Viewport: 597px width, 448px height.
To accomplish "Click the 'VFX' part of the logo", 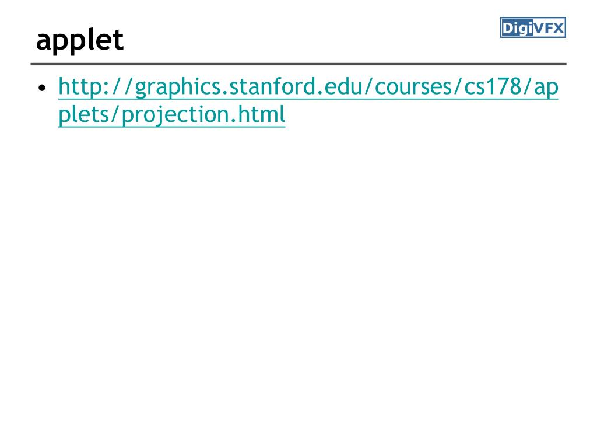I will pyautogui.click(x=549, y=28).
